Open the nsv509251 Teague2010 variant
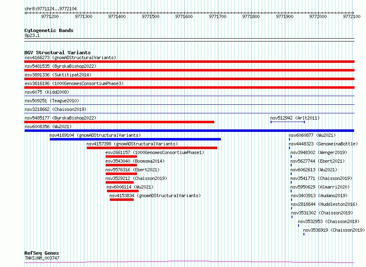Image resolution: width=366 pixels, height=267 pixels. (52, 101)
